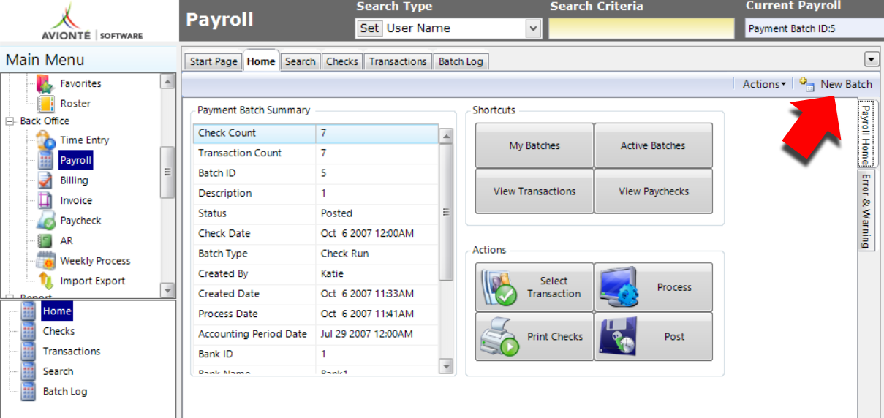Click the Weekly Process icon
Screen dimensions: 884x418
click(x=45, y=261)
